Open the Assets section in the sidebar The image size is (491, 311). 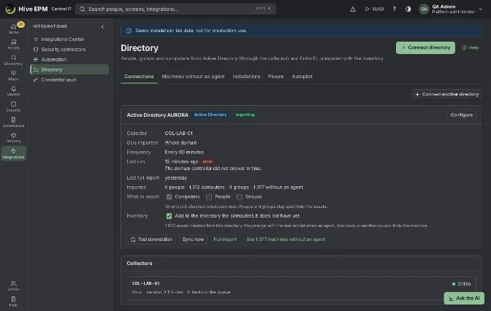13,44
